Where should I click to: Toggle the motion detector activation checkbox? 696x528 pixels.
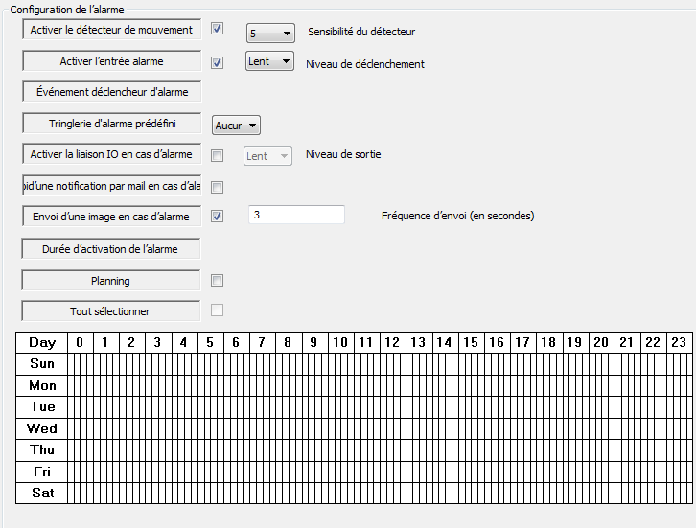[x=217, y=30]
